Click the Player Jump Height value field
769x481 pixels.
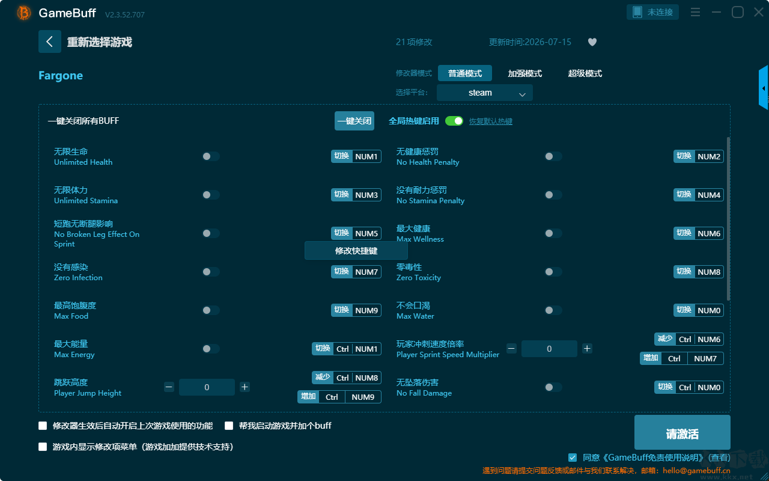click(207, 387)
